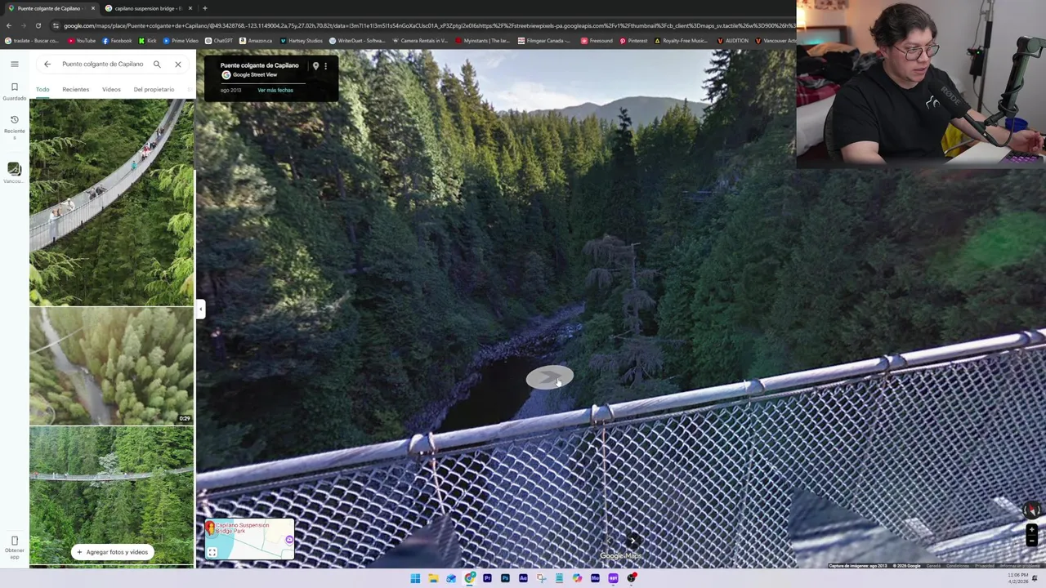Image resolution: width=1046 pixels, height=588 pixels.
Task: Move forward using the Street View navigation arrow
Action: tap(550, 377)
